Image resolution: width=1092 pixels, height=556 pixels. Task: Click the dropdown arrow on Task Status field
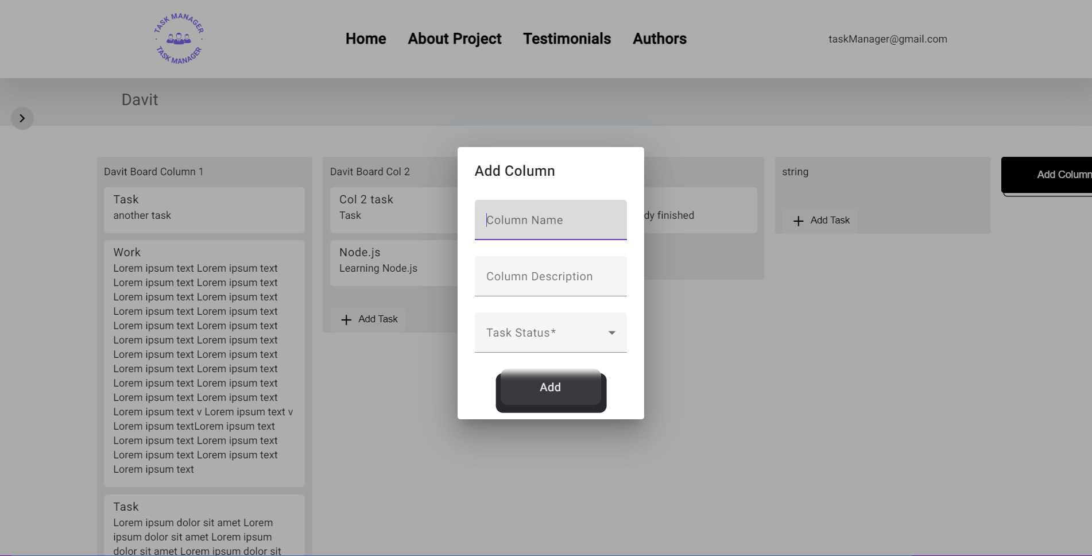point(611,333)
